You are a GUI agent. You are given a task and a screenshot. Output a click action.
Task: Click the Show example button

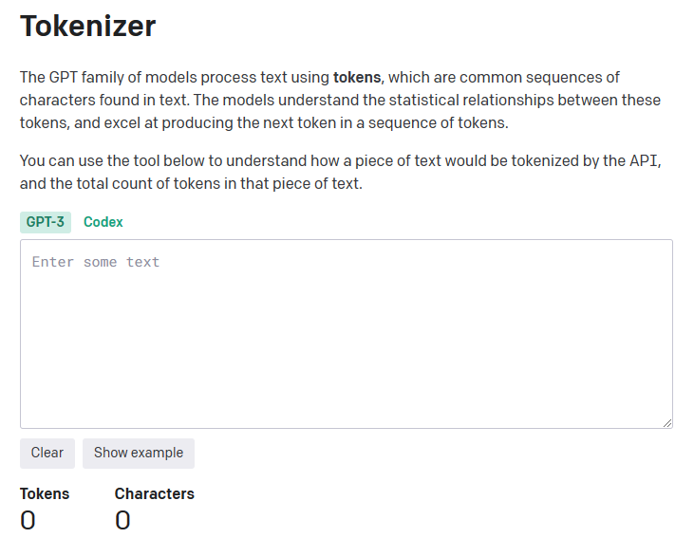(x=139, y=453)
